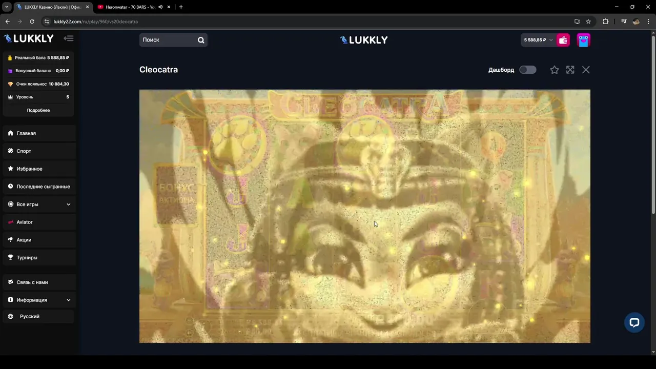
Task: Open Главная in the sidebar
Action: pyautogui.click(x=39, y=133)
